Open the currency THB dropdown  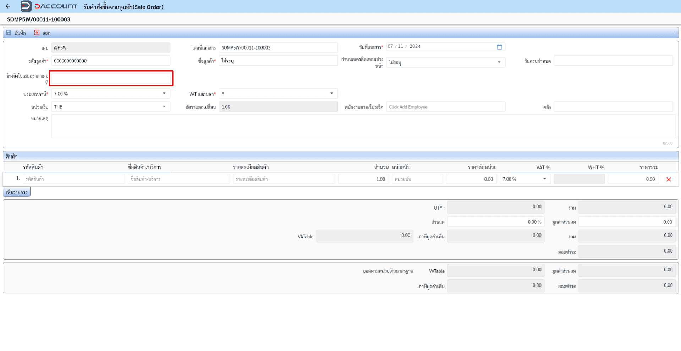pyautogui.click(x=111, y=107)
